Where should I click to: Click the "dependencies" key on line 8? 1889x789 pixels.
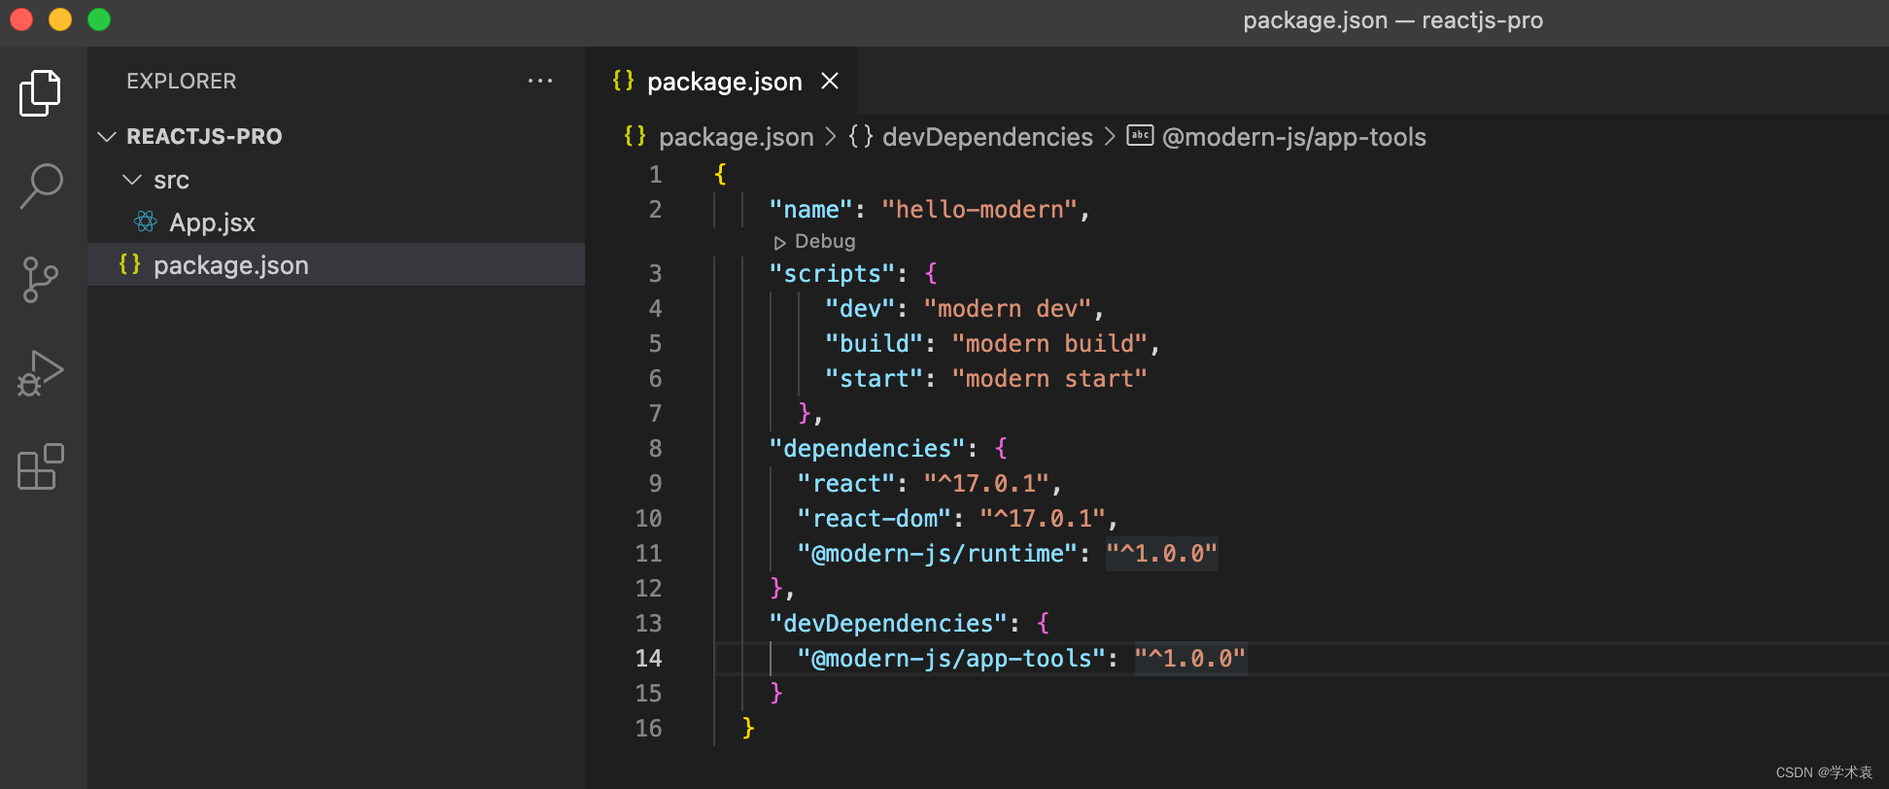tap(868, 448)
